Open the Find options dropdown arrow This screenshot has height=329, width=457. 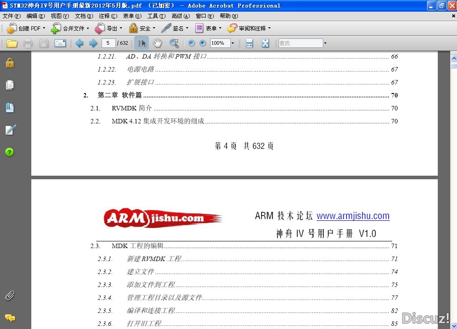pos(325,43)
